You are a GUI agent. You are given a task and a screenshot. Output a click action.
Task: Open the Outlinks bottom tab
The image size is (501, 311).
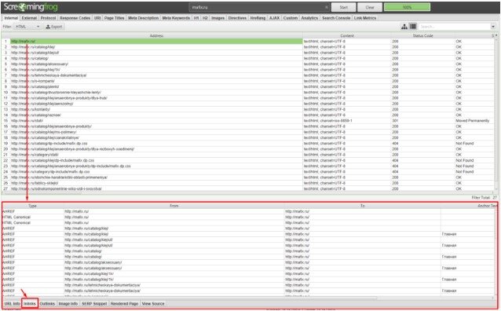coord(47,303)
